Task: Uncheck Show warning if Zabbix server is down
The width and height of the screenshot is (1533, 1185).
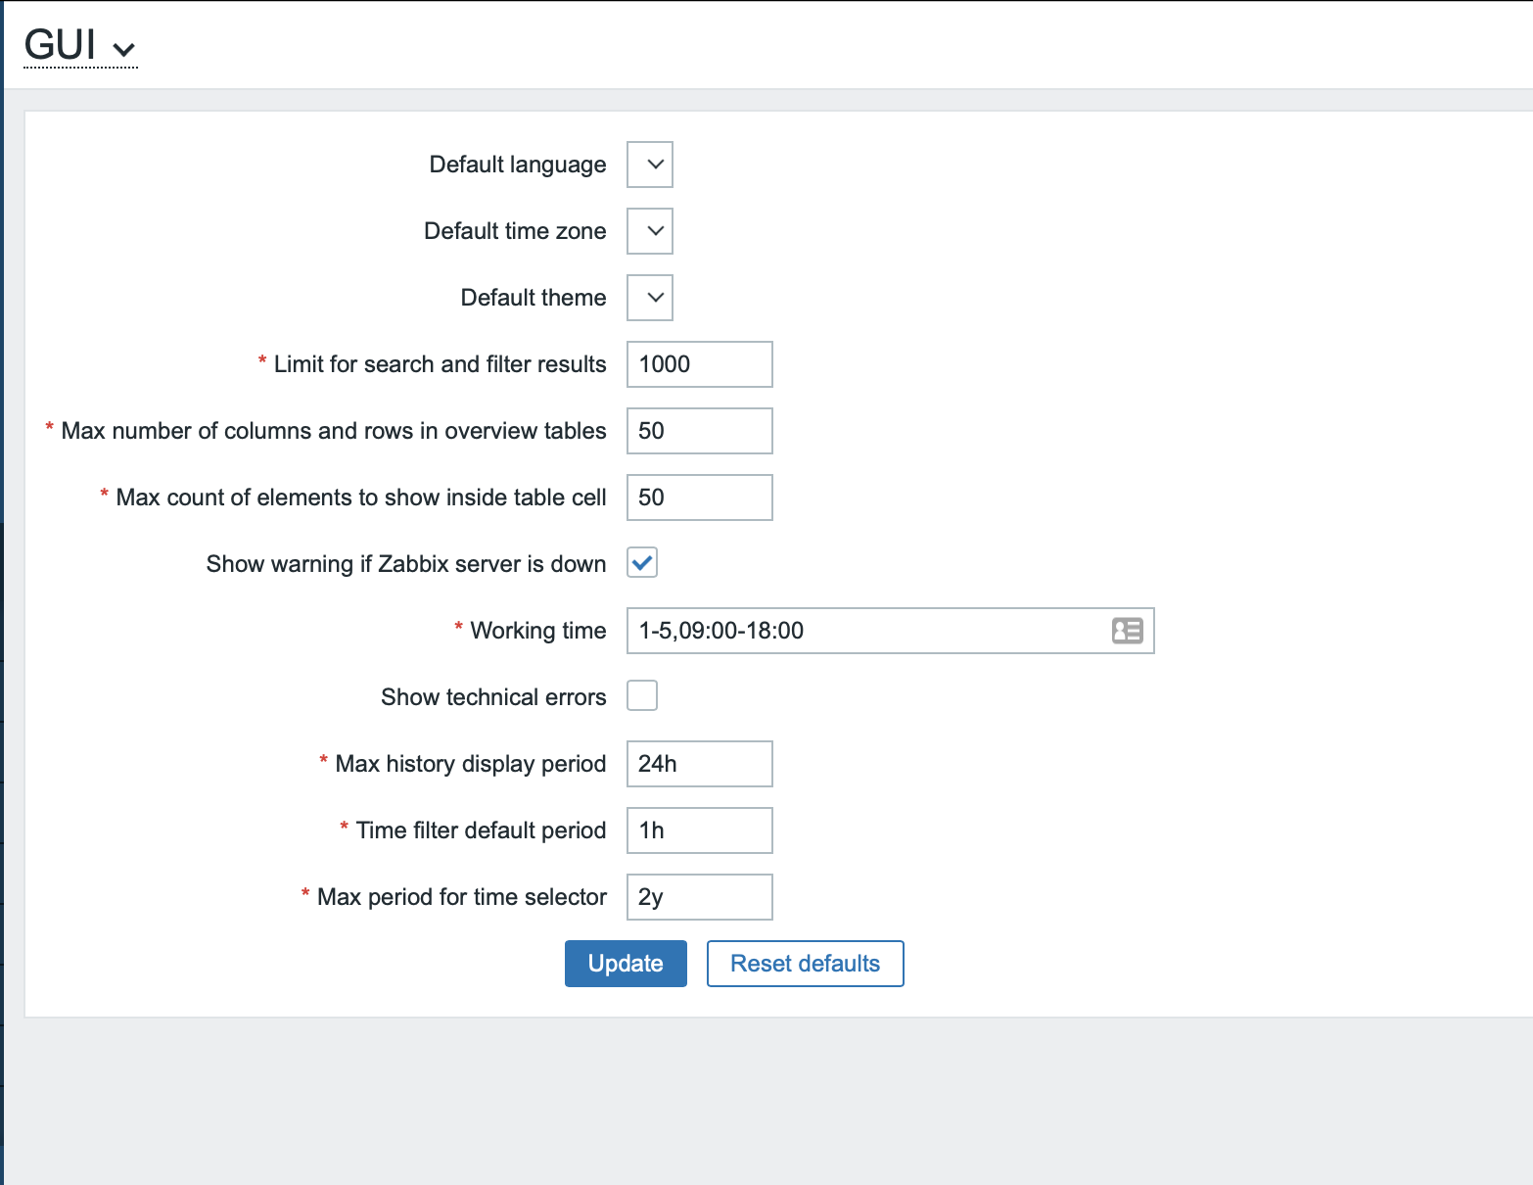Action: coord(642,563)
